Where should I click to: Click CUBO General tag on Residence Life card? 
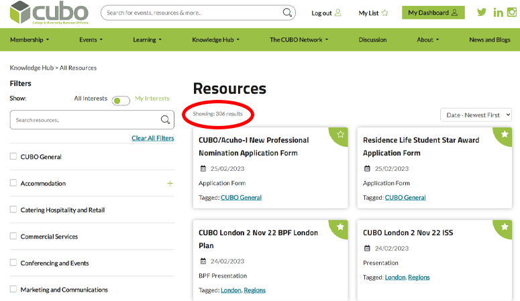pyautogui.click(x=405, y=198)
